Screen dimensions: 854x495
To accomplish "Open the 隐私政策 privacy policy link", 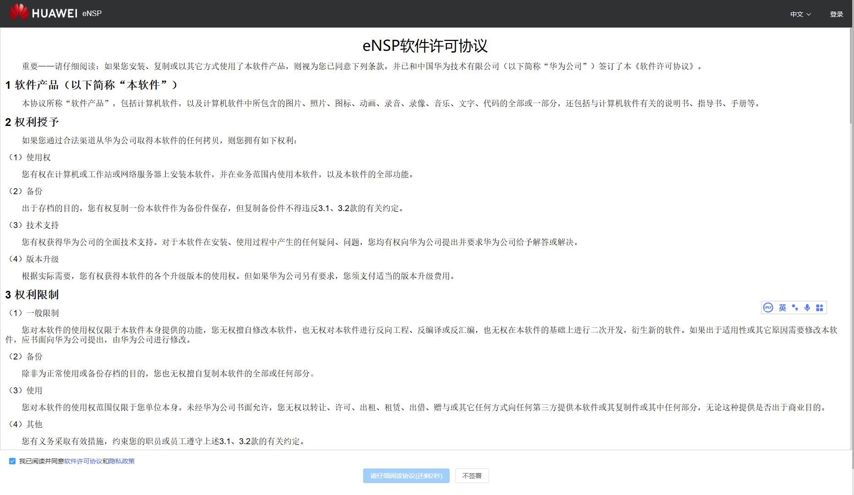I will (x=122, y=461).
